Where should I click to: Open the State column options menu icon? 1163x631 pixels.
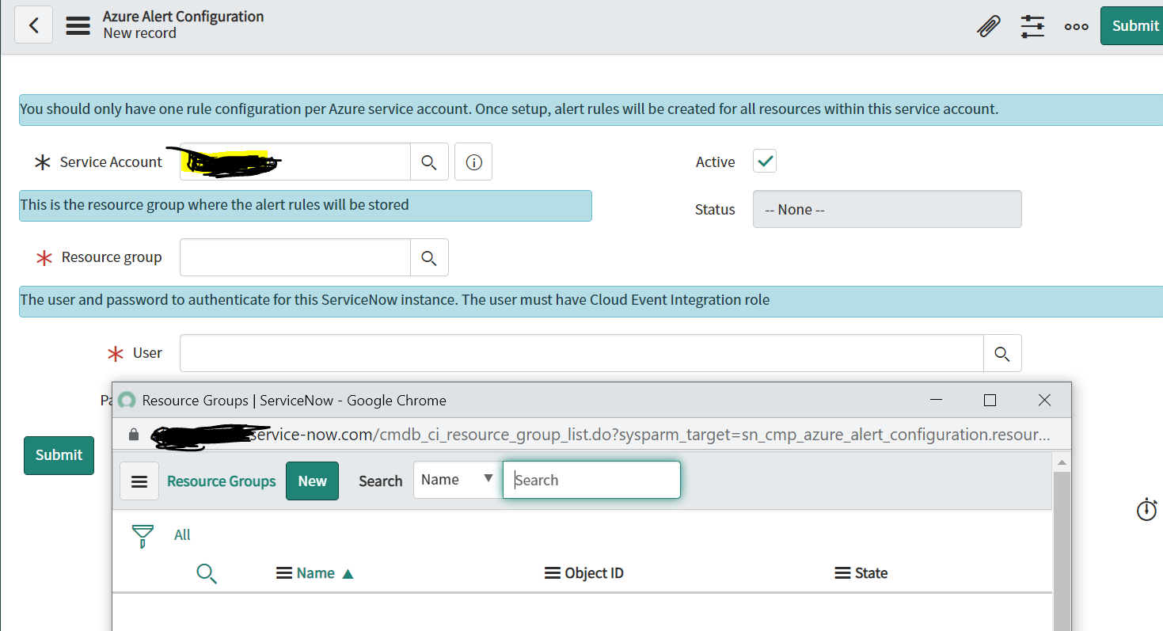point(843,573)
